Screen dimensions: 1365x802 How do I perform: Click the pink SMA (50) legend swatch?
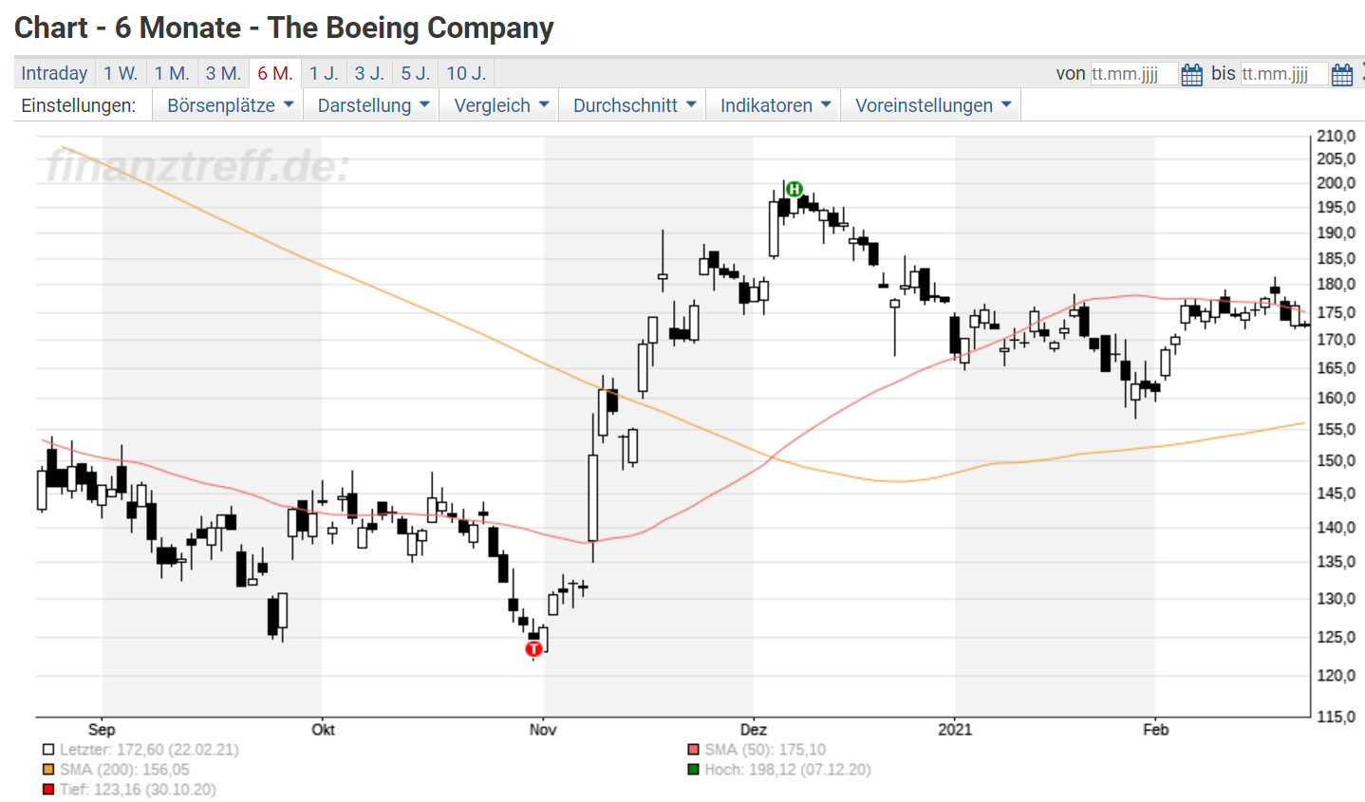pos(694,750)
